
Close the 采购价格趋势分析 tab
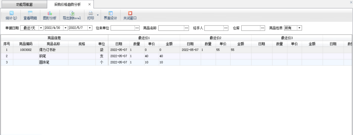point(89,5)
